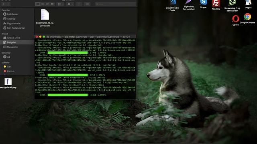257x144 pixels.
Task: Open FileZilla desktop icon
Action: pyautogui.click(x=216, y=5)
